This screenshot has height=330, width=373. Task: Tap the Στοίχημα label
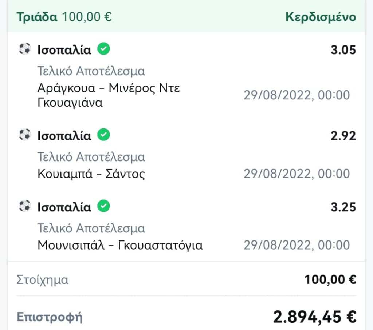(x=42, y=280)
